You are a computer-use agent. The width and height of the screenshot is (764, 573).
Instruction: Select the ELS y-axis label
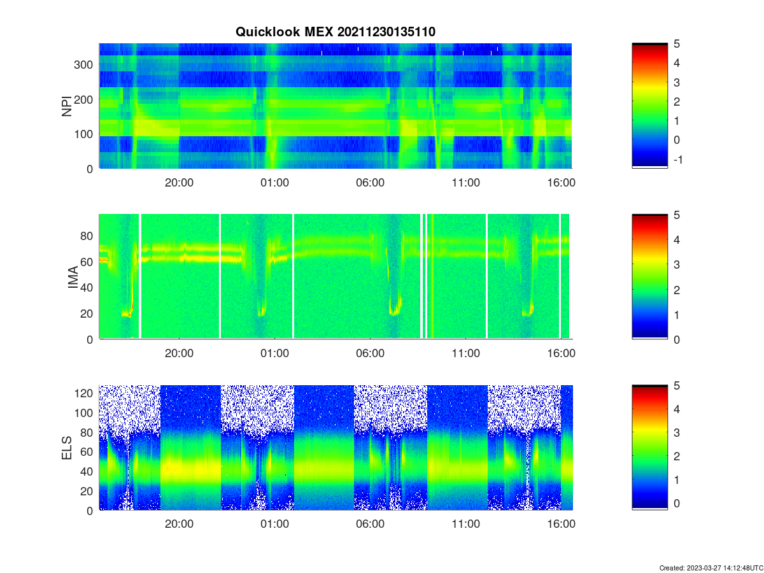coord(67,448)
